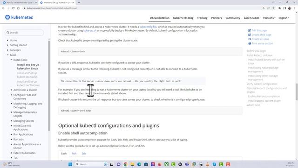The image size is (298, 168).
Task: Open File Explorer from the taskbar
Action: pos(132,164)
